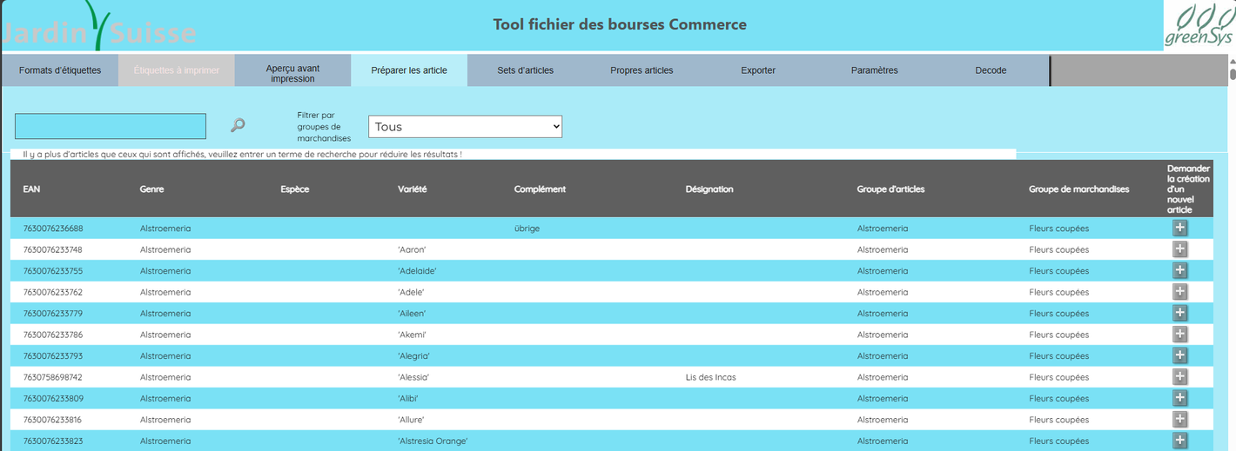Click the magnifying glass search icon
This screenshot has height=451, width=1236.
(x=238, y=125)
